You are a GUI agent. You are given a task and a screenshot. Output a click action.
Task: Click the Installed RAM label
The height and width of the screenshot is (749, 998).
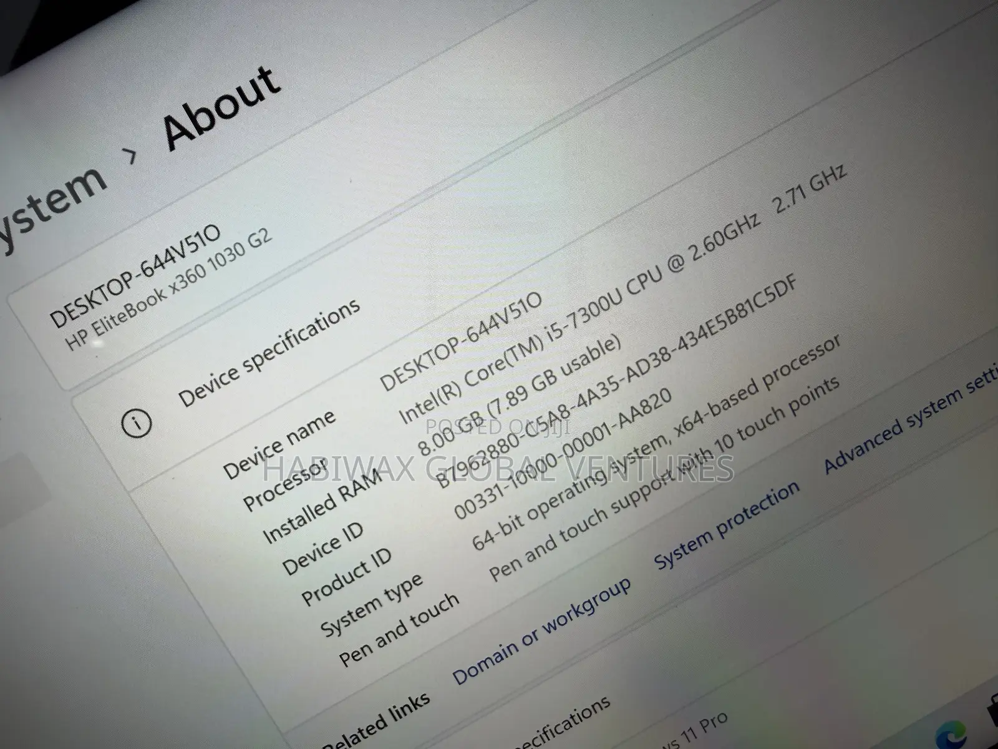click(323, 507)
